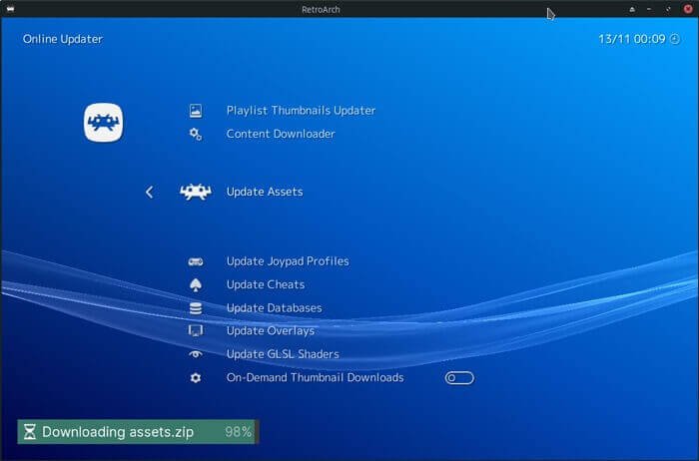699x461 pixels.
Task: Toggle On-Demand Thumbnail Downloads switch
Action: click(x=459, y=378)
